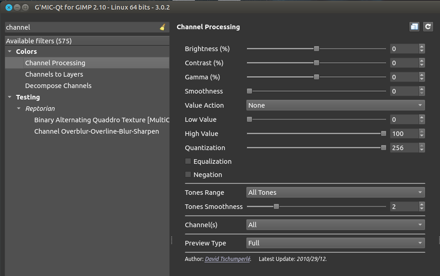Image resolution: width=440 pixels, height=276 pixels.
Task: Select the Decompose Channels filter
Action: [58, 86]
